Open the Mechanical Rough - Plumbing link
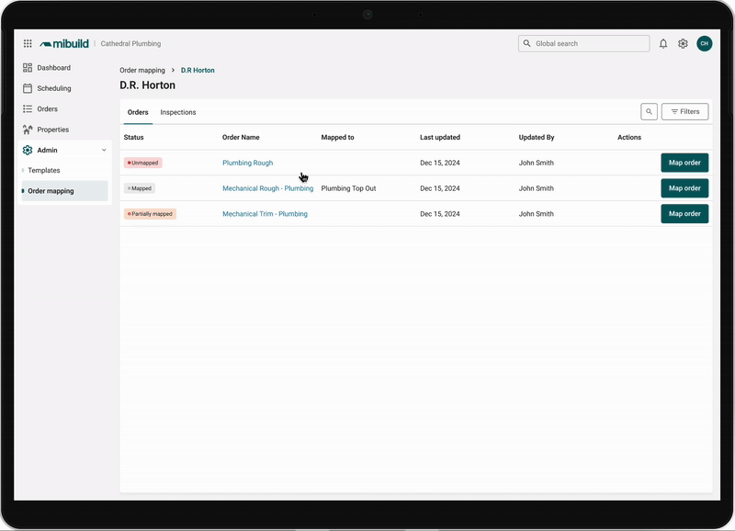Screen dimensions: 735x531 [267, 188]
